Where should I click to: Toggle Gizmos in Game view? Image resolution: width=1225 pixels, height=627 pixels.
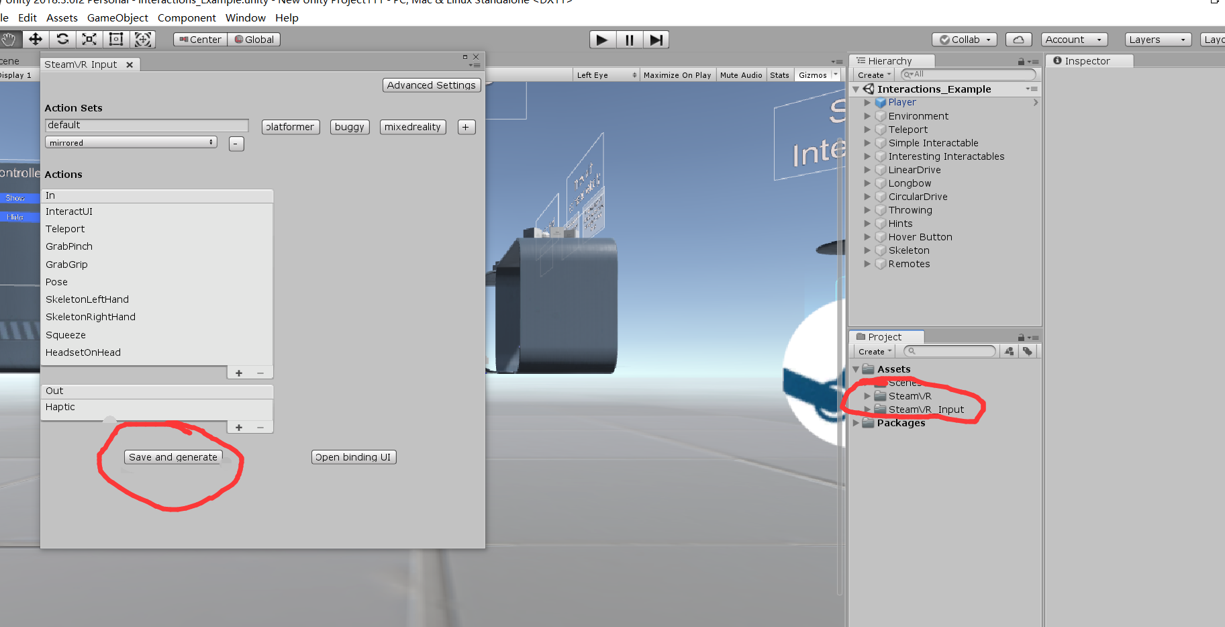tap(812, 75)
